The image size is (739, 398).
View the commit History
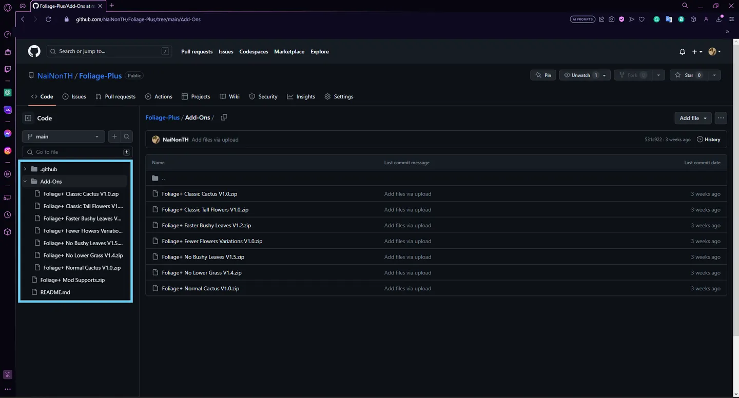[709, 140]
